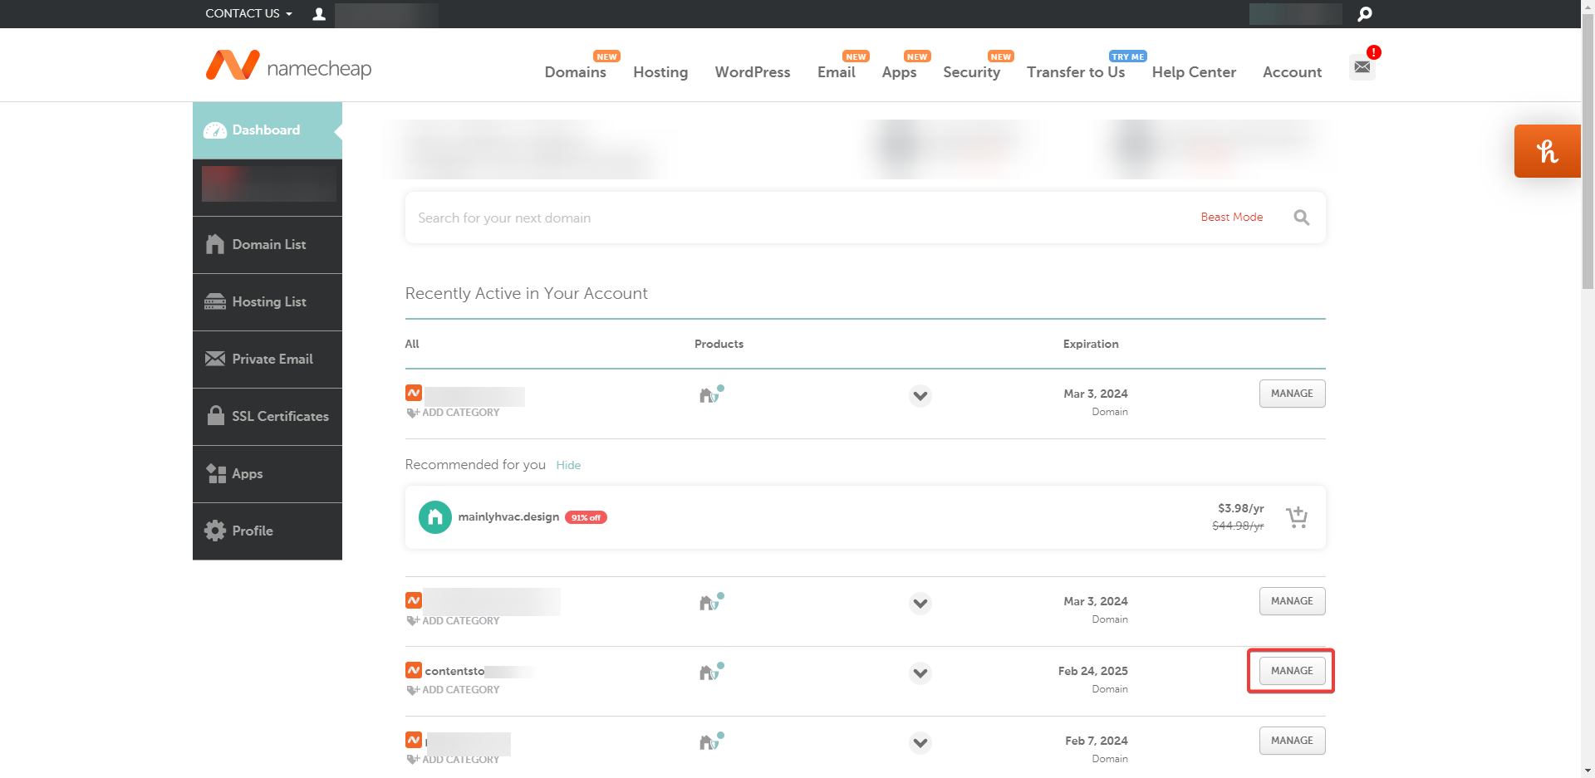Click MANAGE for first Mar 3, 2024 domain

click(x=1292, y=394)
